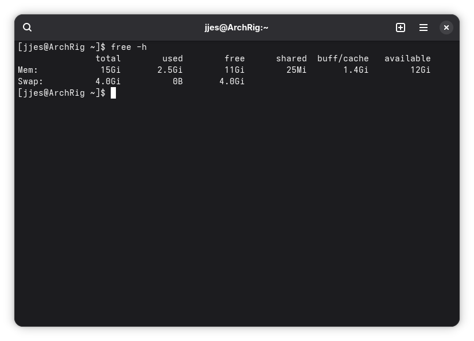The height and width of the screenshot is (341, 474).
Task: Open the hamburger main menu
Action: tap(424, 28)
